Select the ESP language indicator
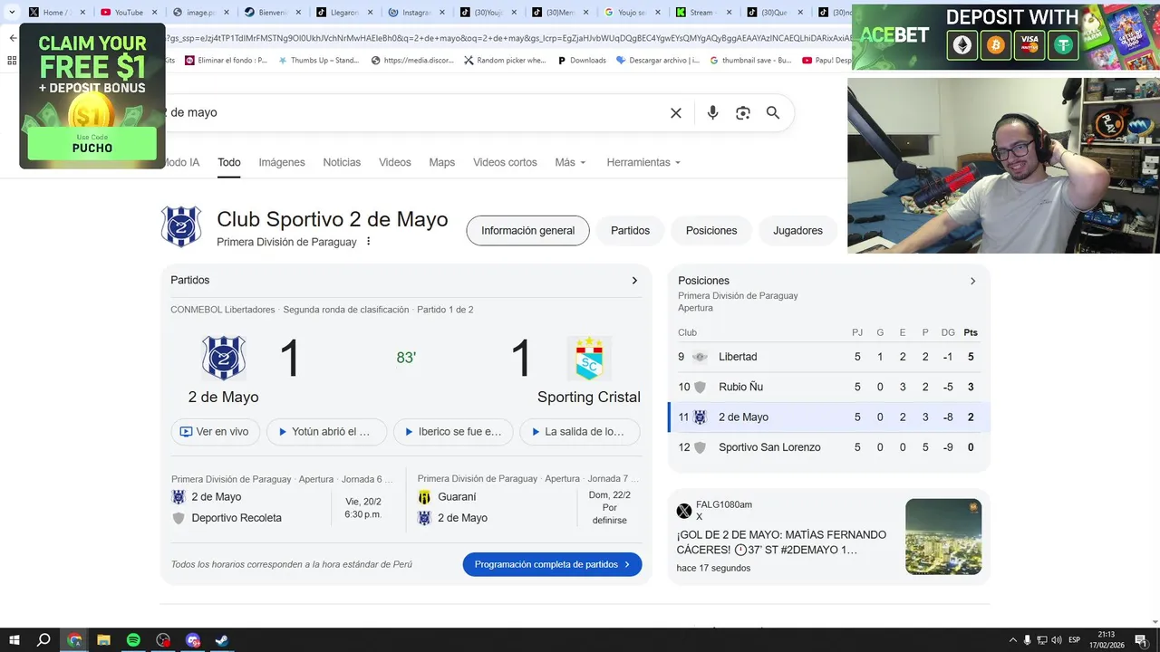The image size is (1160, 652). point(1075,640)
